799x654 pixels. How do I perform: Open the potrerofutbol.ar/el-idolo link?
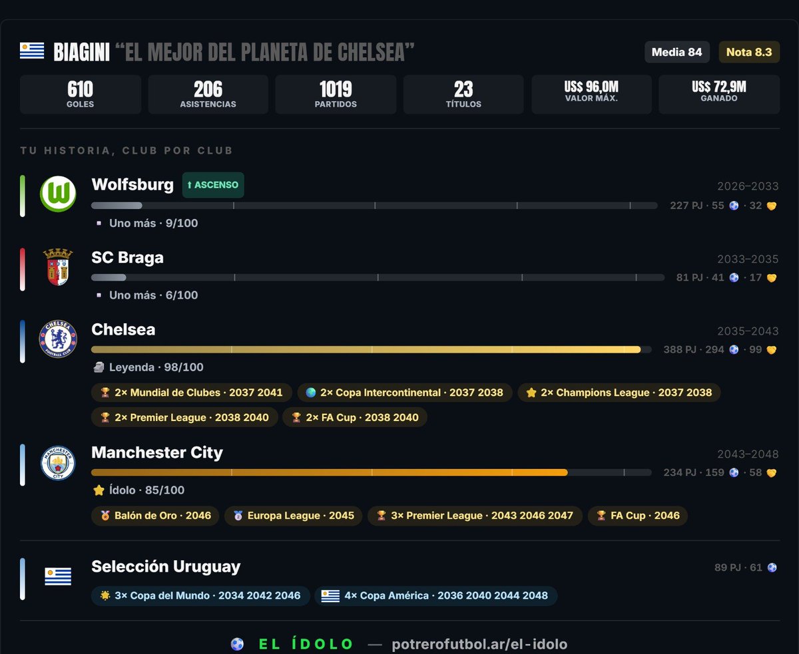[x=479, y=644]
